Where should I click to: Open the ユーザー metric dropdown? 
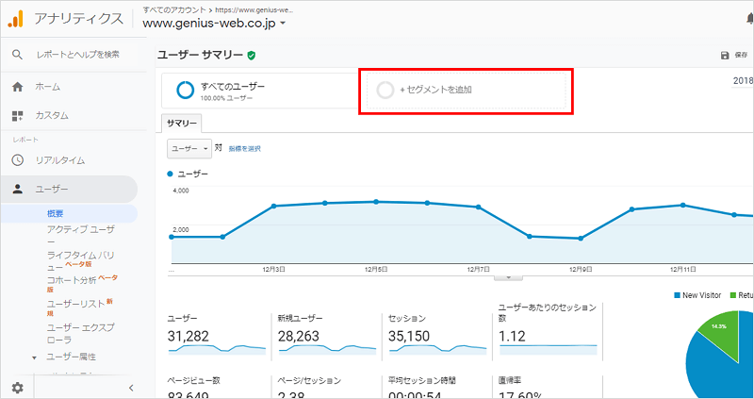point(189,149)
